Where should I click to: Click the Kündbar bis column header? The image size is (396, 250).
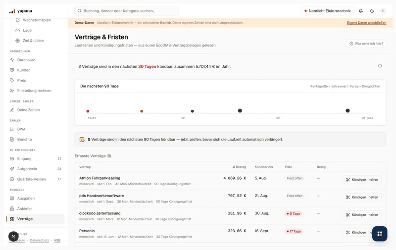point(264,167)
